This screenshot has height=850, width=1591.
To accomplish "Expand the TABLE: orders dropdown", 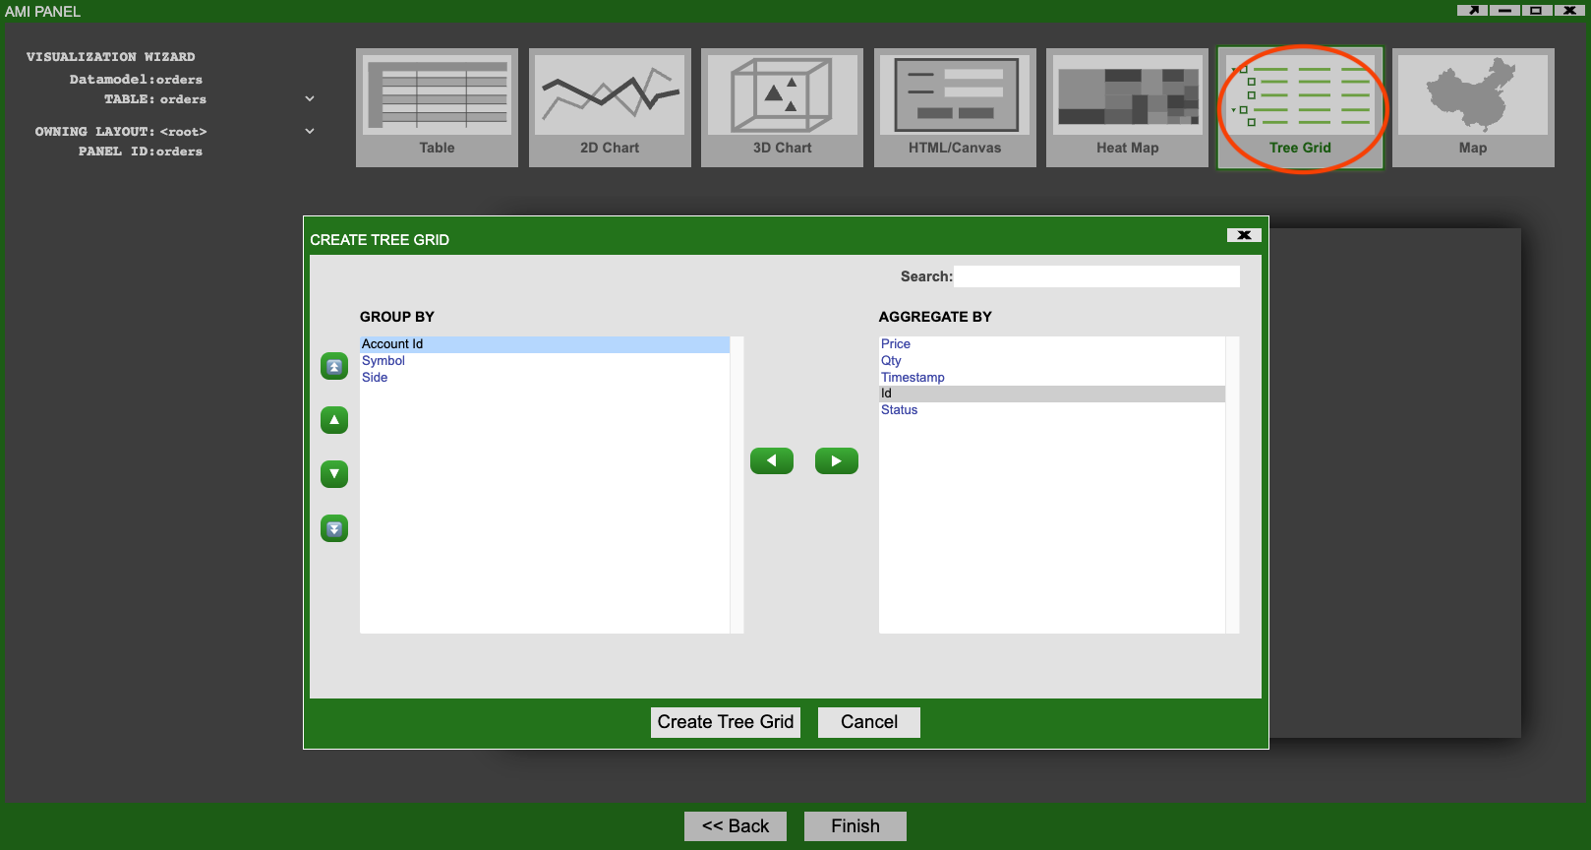I will point(310,98).
